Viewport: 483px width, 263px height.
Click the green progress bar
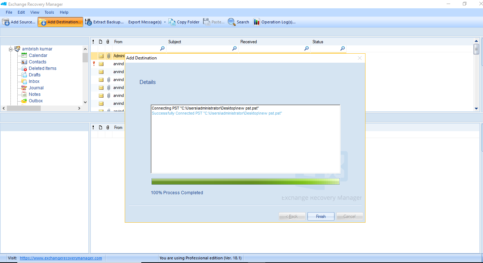(x=245, y=181)
